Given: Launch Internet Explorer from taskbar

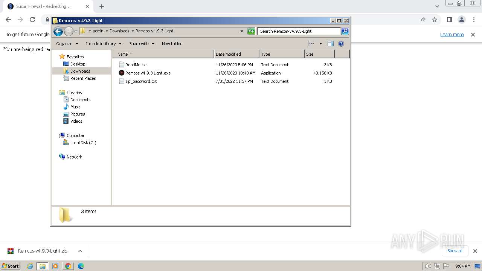Looking at the screenshot, I should (30, 266).
